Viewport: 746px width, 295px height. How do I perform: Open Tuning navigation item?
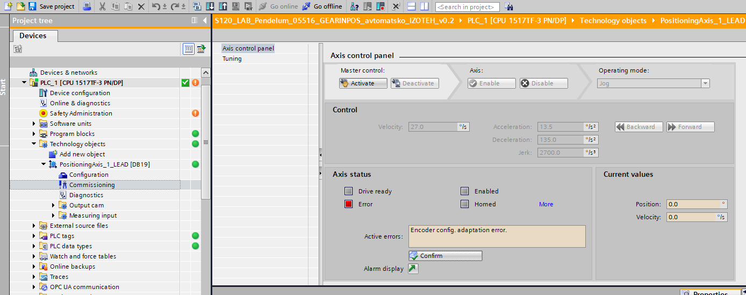[232, 59]
